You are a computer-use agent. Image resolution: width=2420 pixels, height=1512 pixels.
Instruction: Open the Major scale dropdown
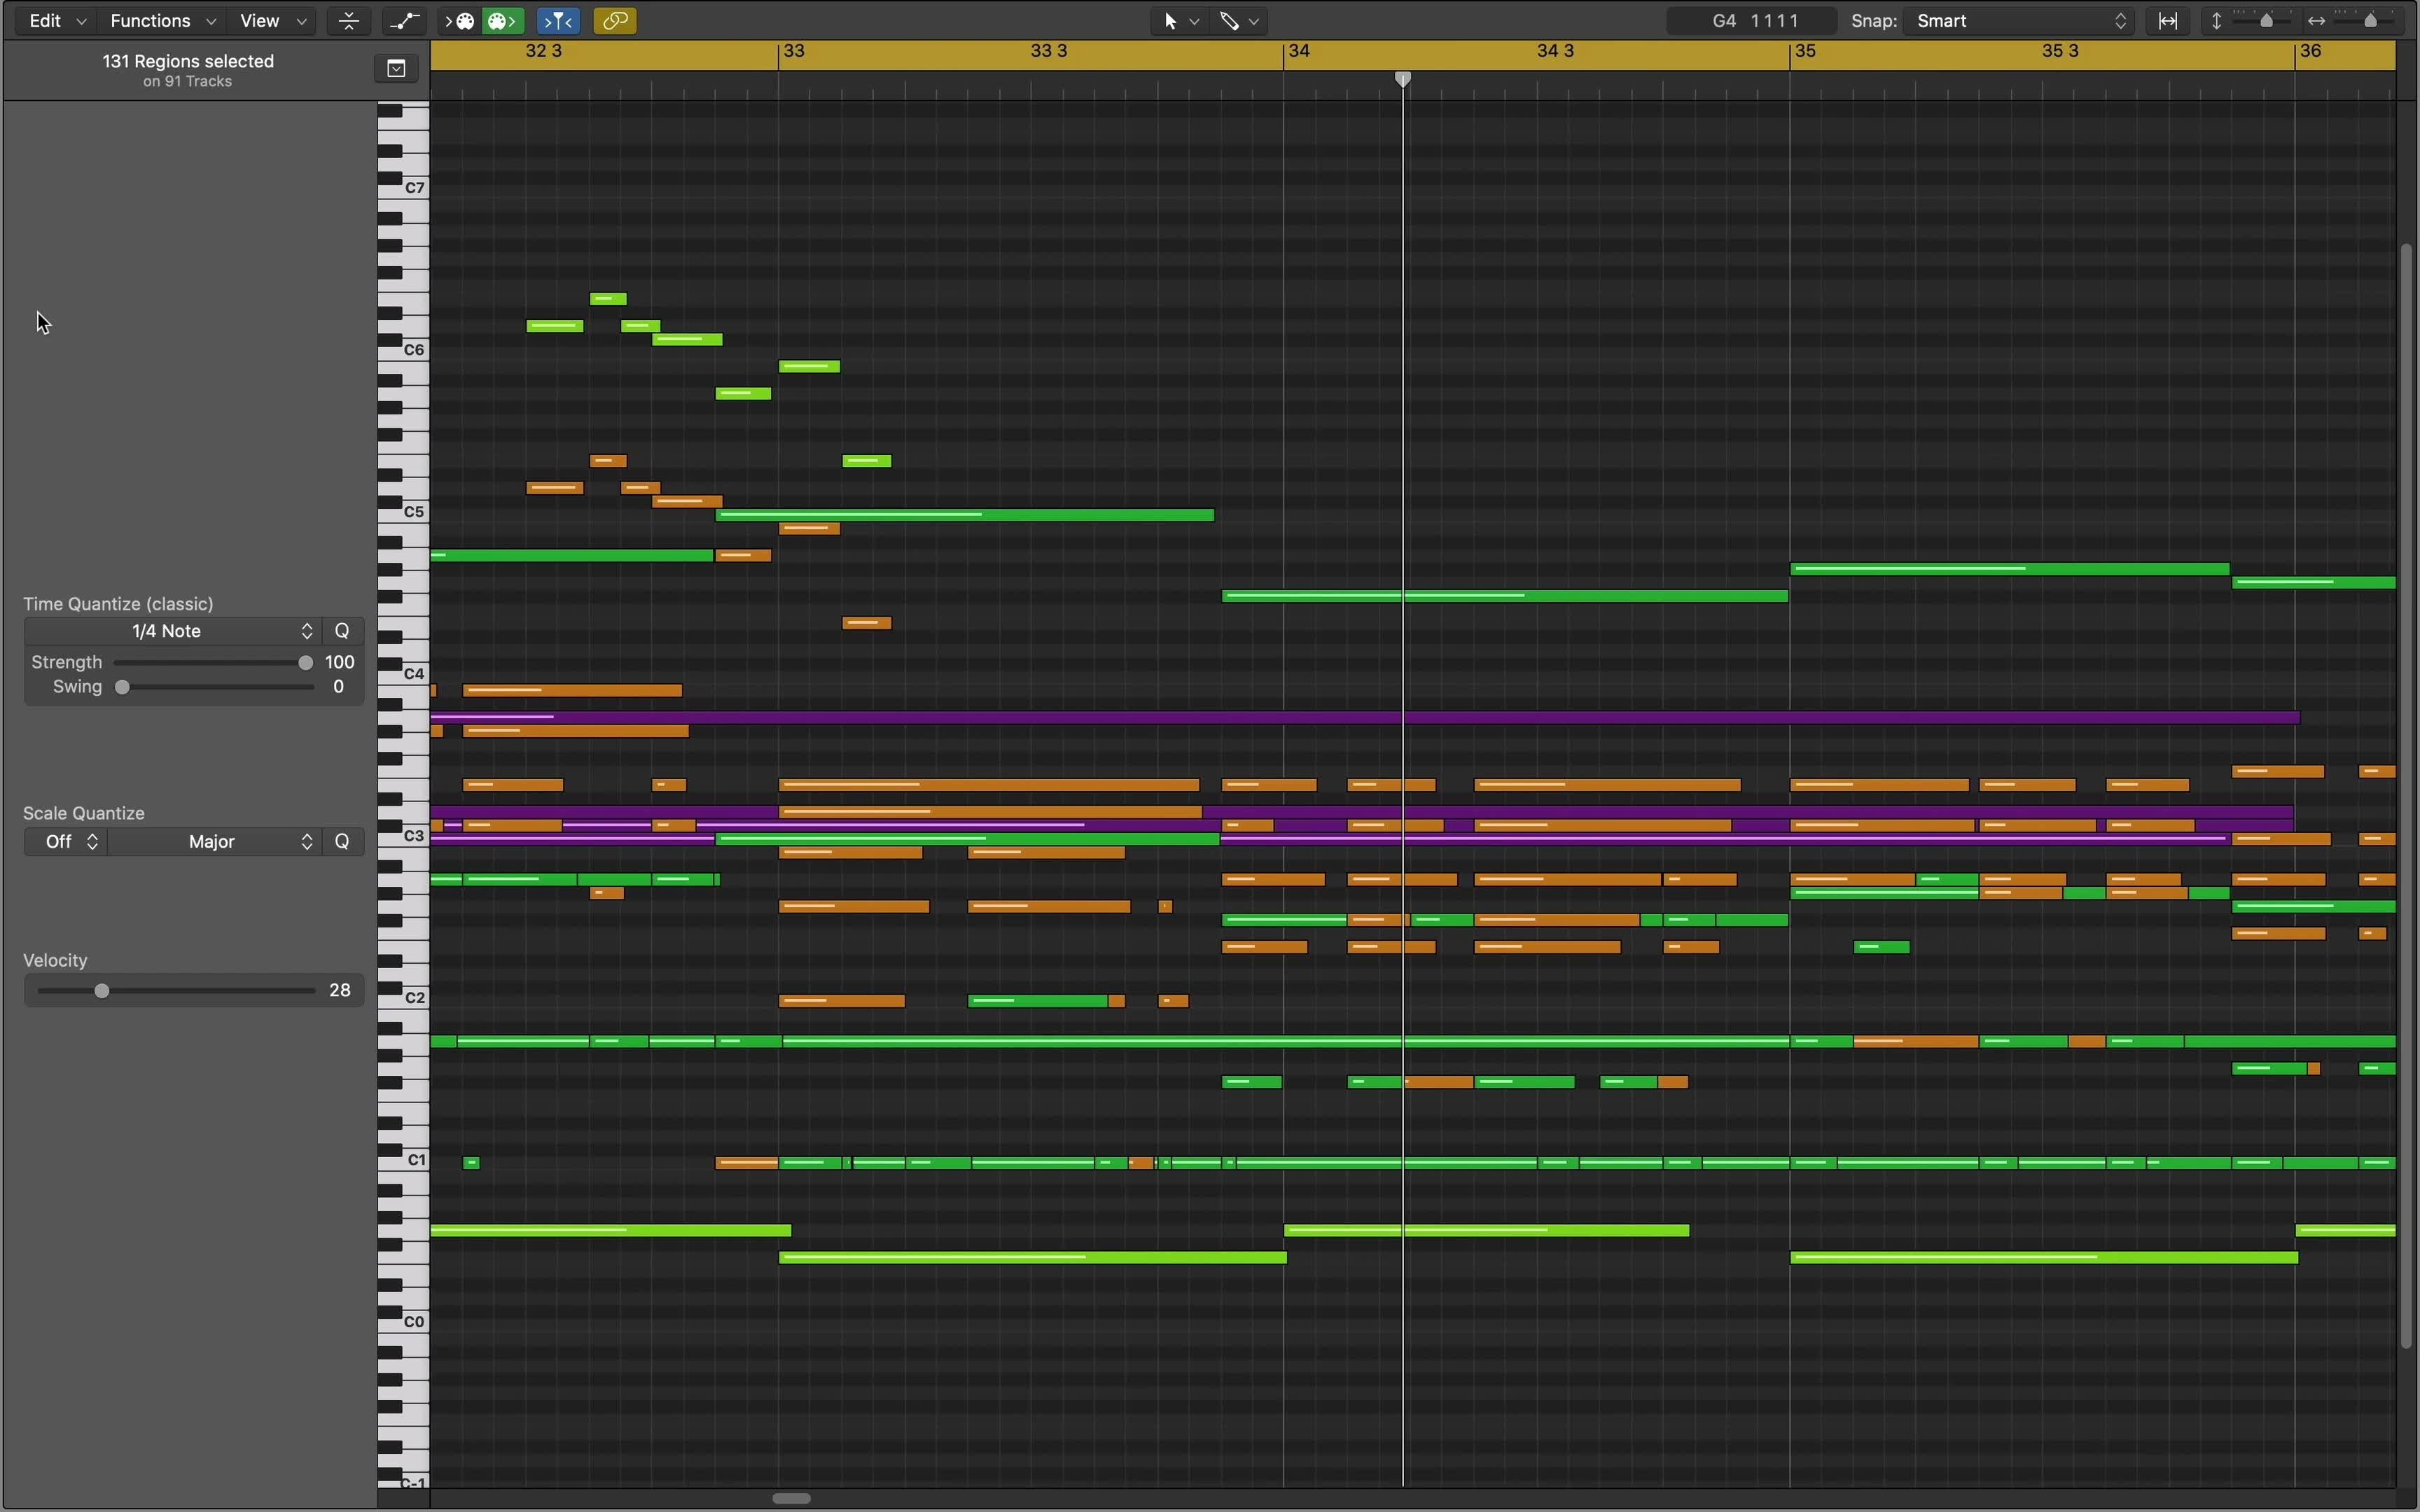pos(215,842)
